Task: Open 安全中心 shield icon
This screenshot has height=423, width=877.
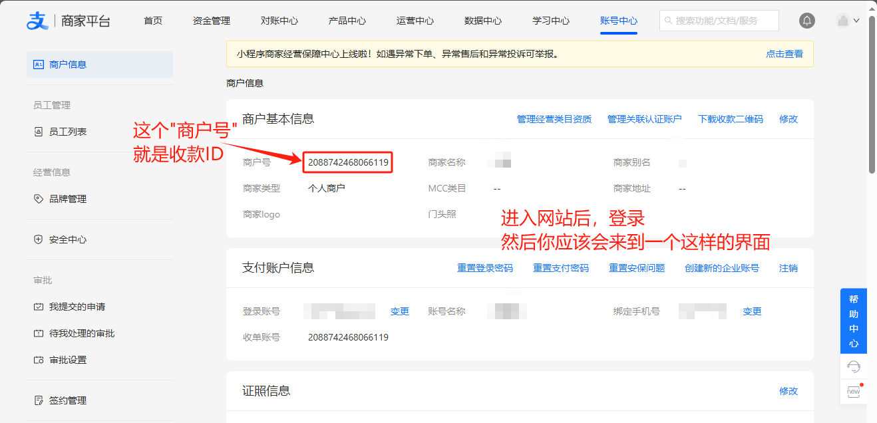Action: point(38,239)
